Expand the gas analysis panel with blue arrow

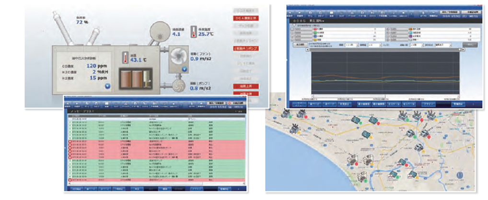coord(107,87)
